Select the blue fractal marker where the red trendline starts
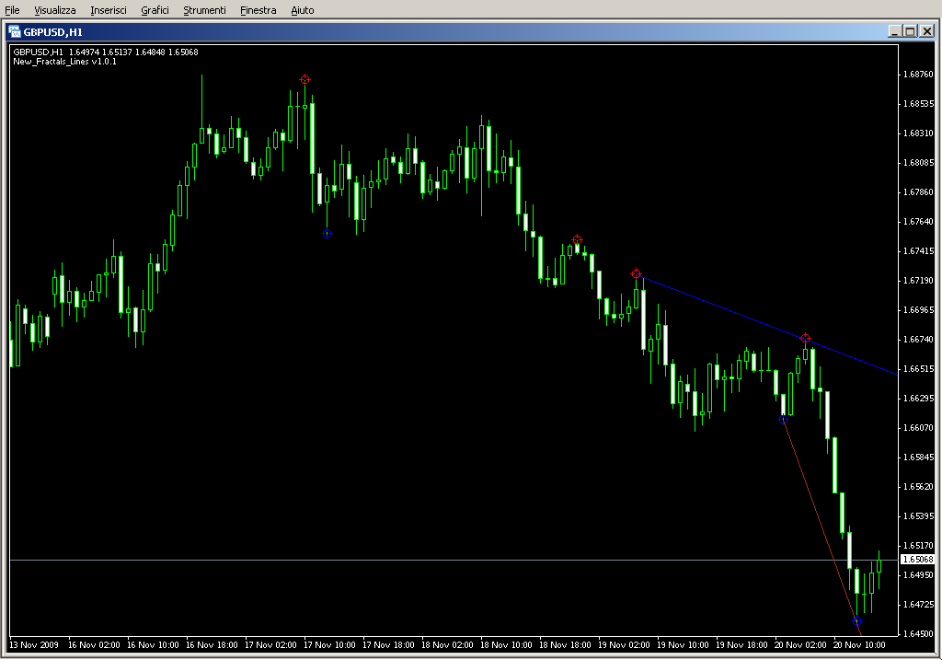The width and height of the screenshot is (942, 660). pos(783,420)
